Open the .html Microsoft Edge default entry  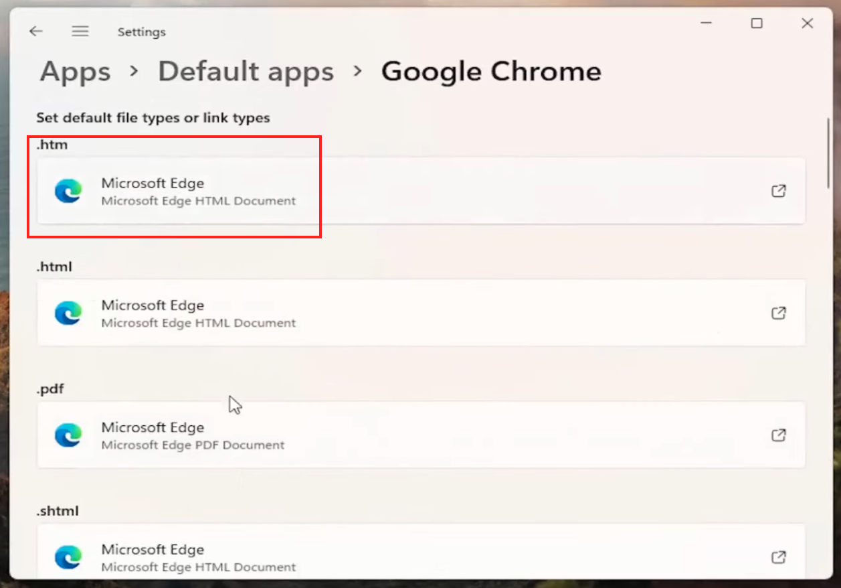pos(421,313)
